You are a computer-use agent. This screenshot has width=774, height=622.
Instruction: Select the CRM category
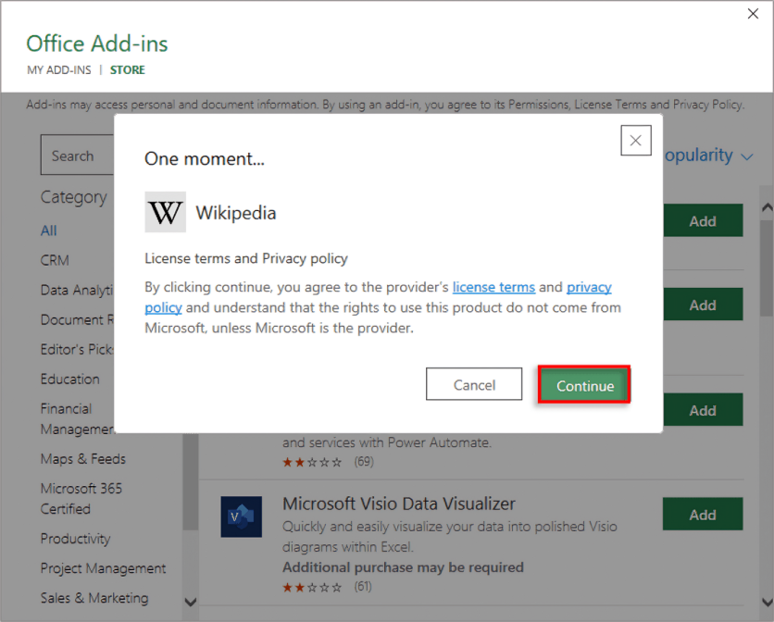55,260
